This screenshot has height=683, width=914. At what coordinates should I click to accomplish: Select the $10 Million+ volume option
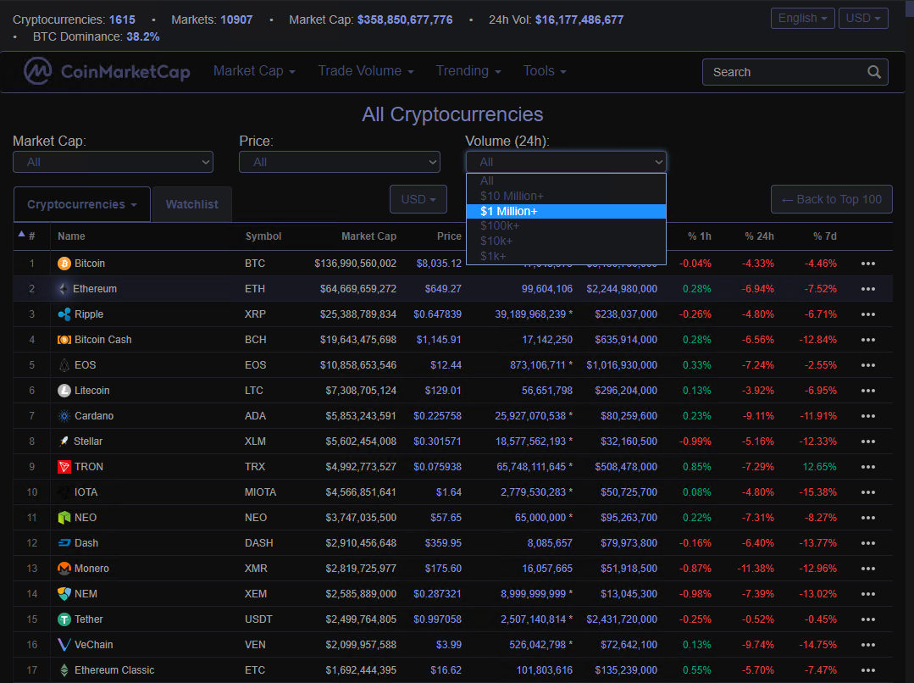tap(566, 196)
